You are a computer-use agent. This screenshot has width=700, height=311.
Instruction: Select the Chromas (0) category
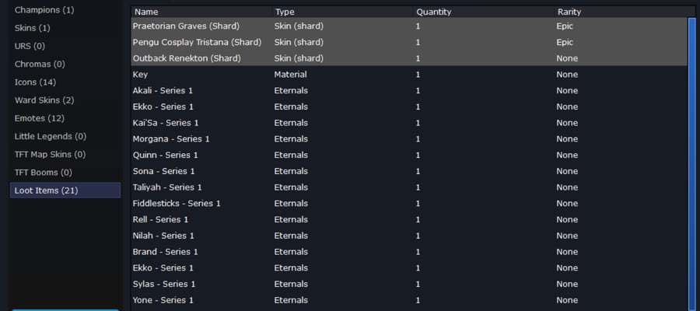point(65,65)
